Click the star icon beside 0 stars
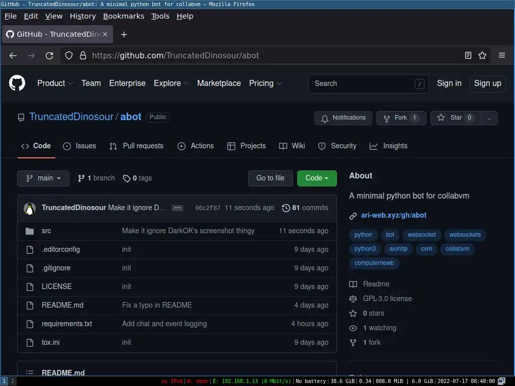The image size is (515, 386). pyautogui.click(x=353, y=314)
